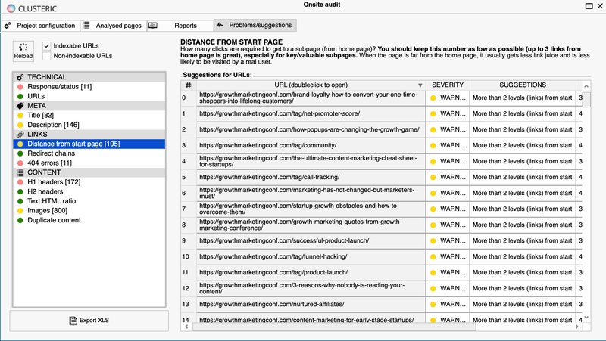The height and width of the screenshot is (341, 606).
Task: Uncheck the Indexable URLs checkbox
Action: 47,46
